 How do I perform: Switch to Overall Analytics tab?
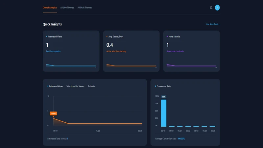50,8
